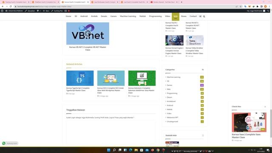This screenshot has height=153, width=272.
Task: Bookmark page with star icon
Action: (x=241, y=6)
